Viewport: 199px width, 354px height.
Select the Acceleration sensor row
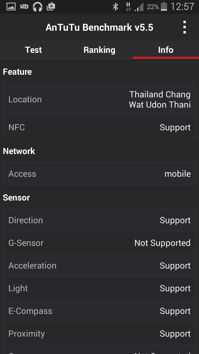click(99, 265)
